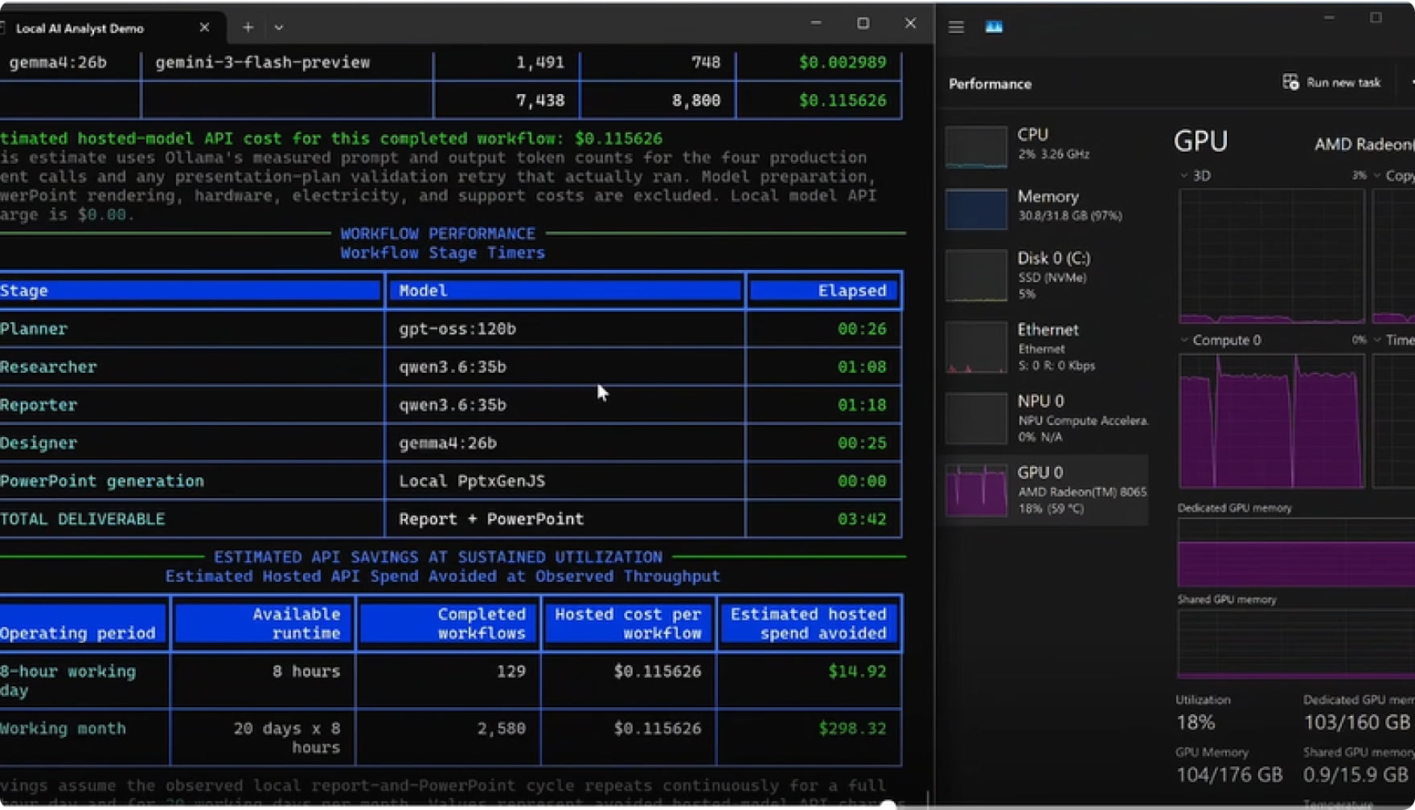This screenshot has height=810, width=1415.
Task: Click the 104/176 GB GPU Memory value
Action: click(1229, 775)
